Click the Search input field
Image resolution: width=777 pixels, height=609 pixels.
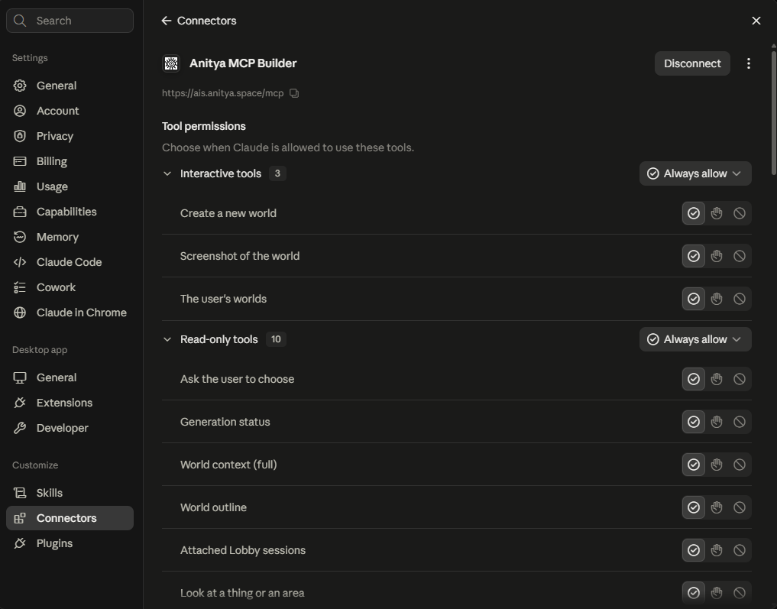click(x=70, y=21)
